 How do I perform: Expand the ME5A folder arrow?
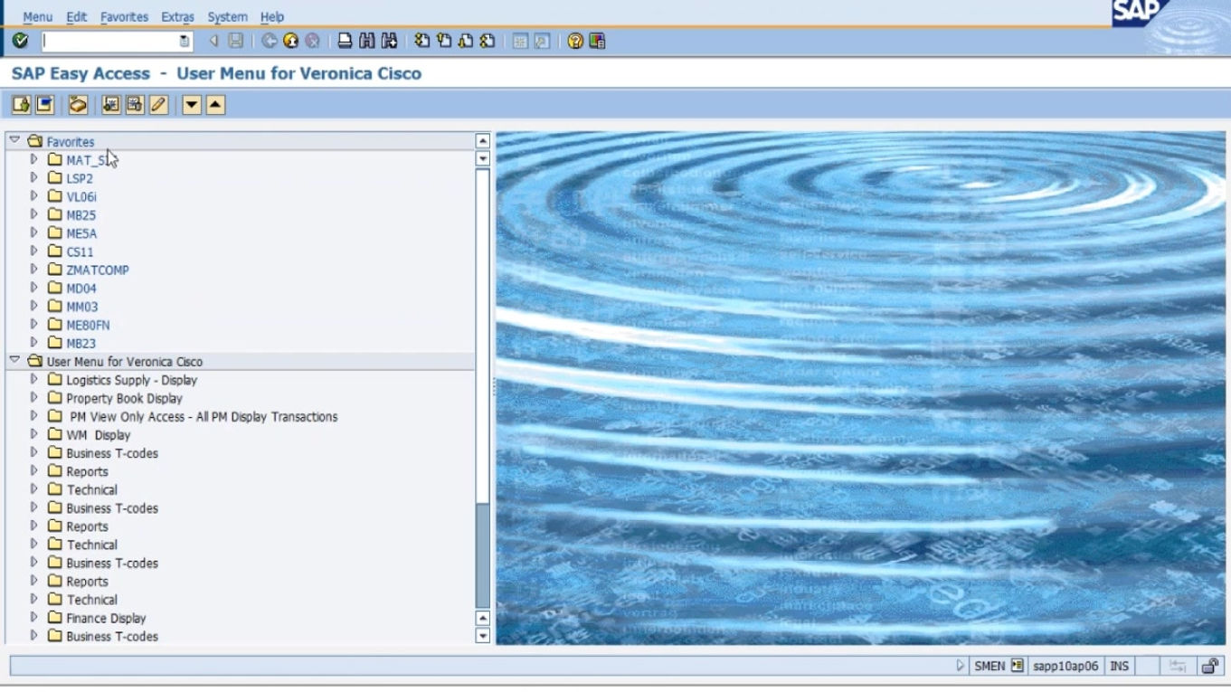[34, 232]
